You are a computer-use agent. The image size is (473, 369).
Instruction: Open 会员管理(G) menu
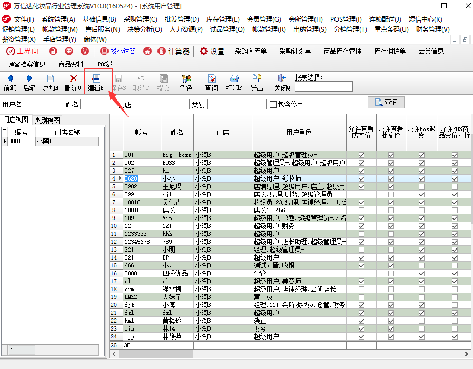pos(264,19)
